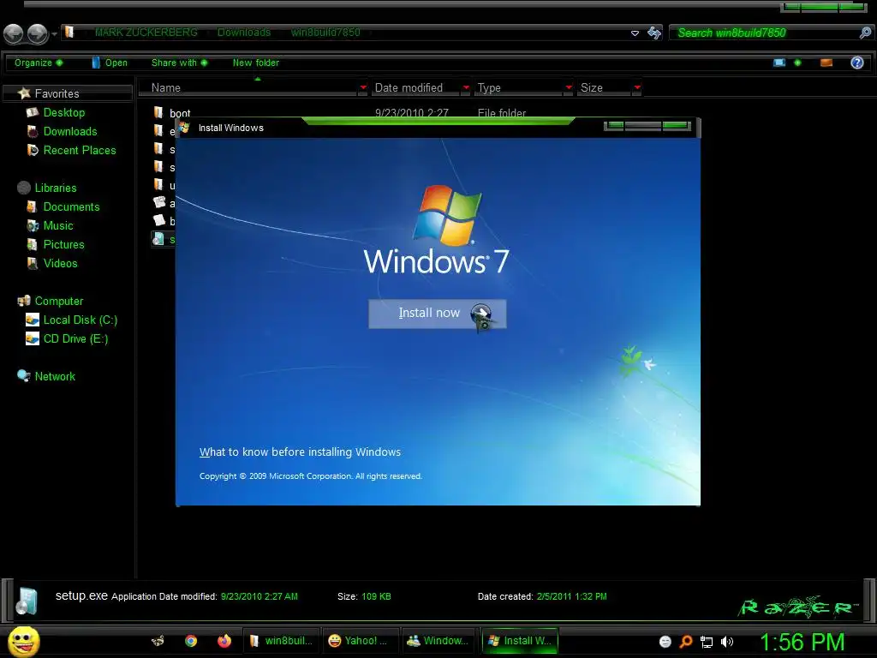Switch to Yahoo! taskbar window
Viewport: 877px width, 658px height.
pos(361,641)
